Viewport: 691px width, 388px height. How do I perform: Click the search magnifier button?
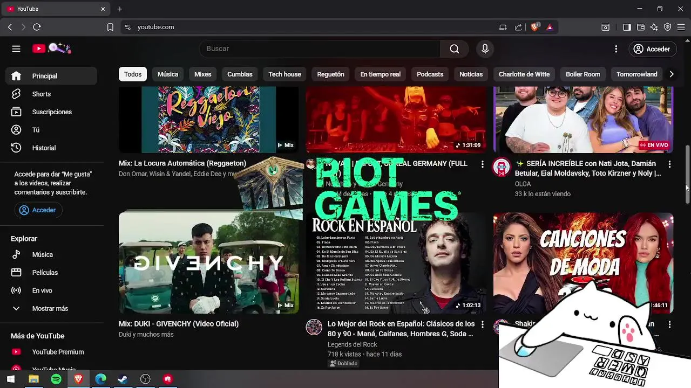pyautogui.click(x=455, y=49)
